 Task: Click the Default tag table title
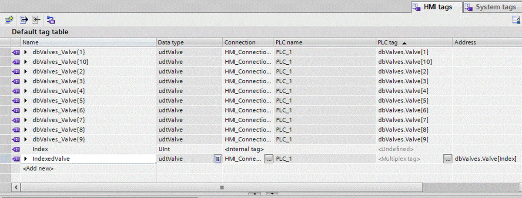[40, 32]
